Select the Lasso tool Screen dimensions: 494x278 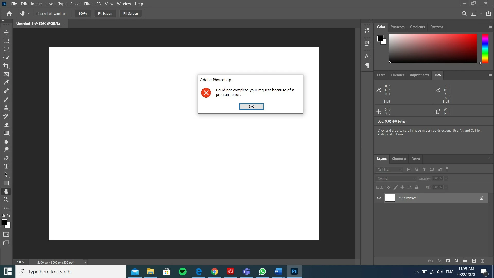(x=6, y=49)
